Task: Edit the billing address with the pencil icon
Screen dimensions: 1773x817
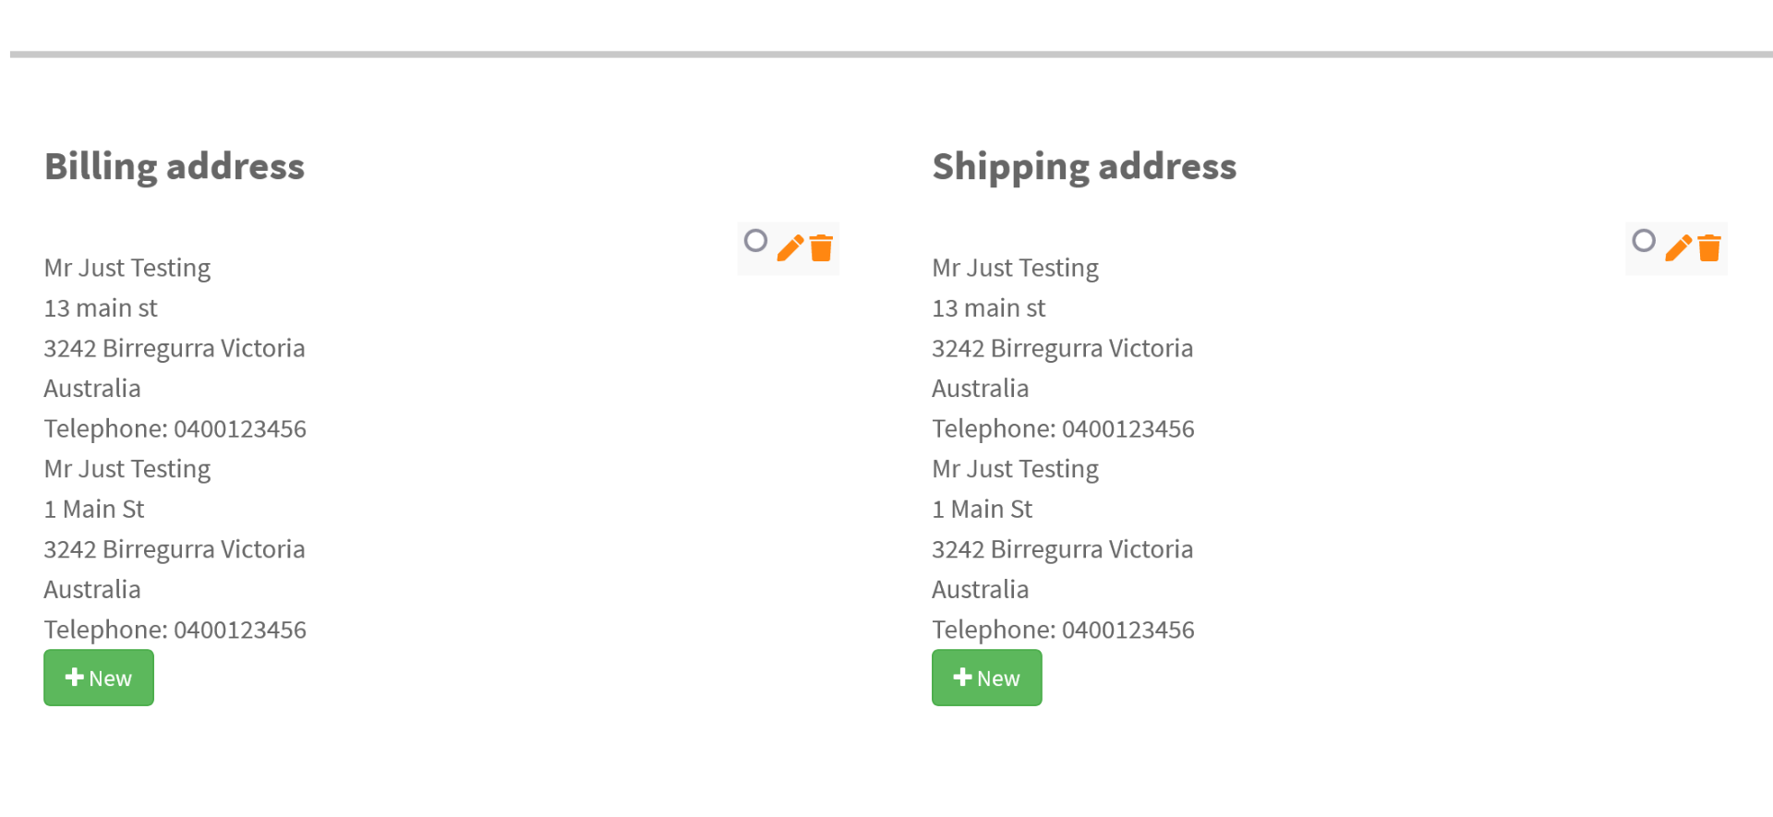Action: point(790,248)
